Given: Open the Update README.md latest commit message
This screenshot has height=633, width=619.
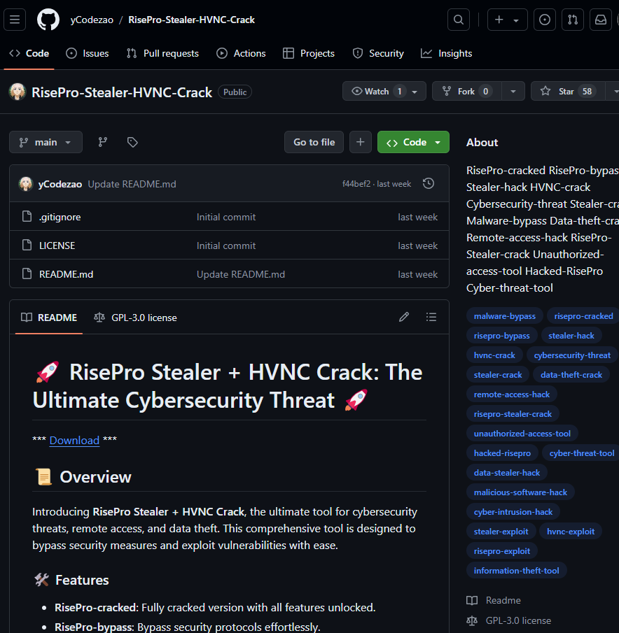Looking at the screenshot, I should coord(132,184).
